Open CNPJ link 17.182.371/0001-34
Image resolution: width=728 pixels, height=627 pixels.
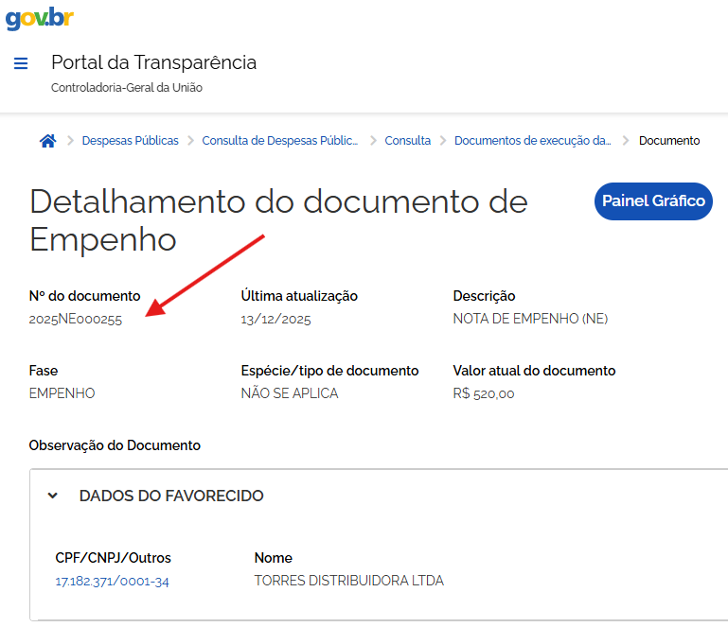coord(112,581)
